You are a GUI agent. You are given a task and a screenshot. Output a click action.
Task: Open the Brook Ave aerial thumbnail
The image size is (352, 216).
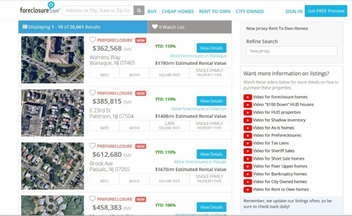pos(52,166)
